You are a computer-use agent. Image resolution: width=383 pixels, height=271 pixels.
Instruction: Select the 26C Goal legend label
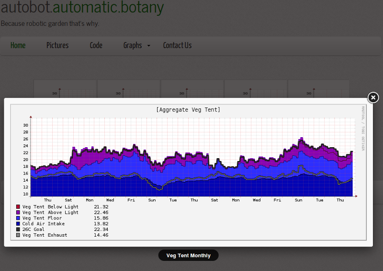click(34, 229)
